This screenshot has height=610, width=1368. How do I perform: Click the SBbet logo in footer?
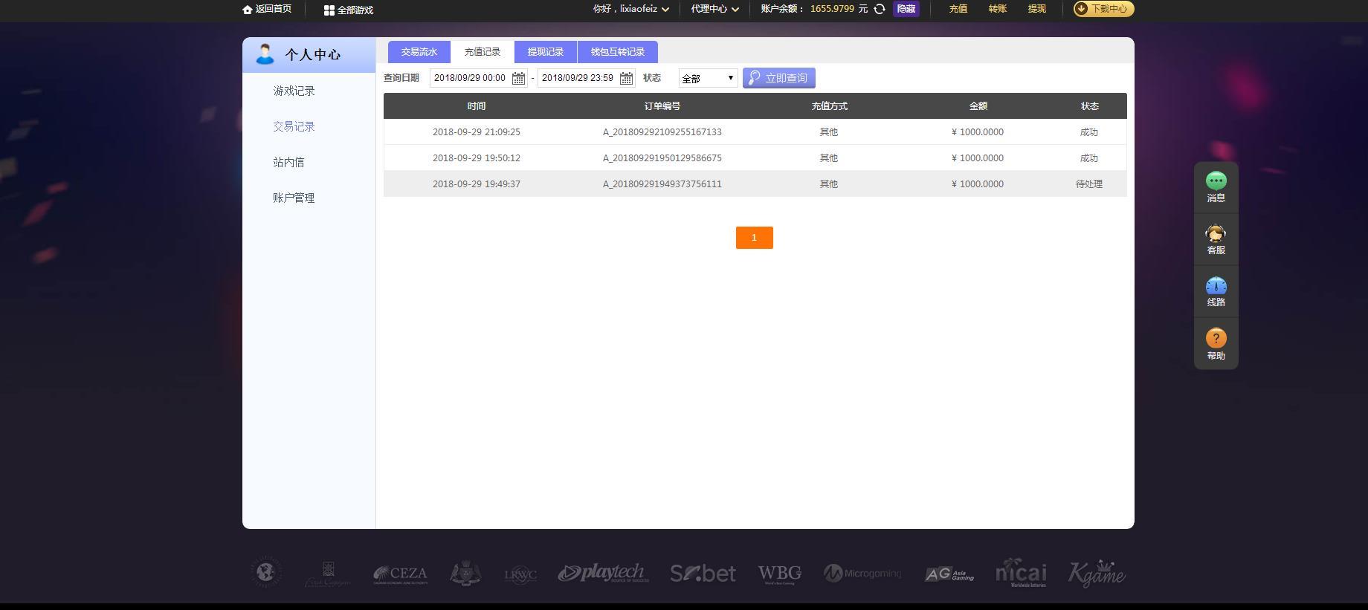(x=703, y=573)
